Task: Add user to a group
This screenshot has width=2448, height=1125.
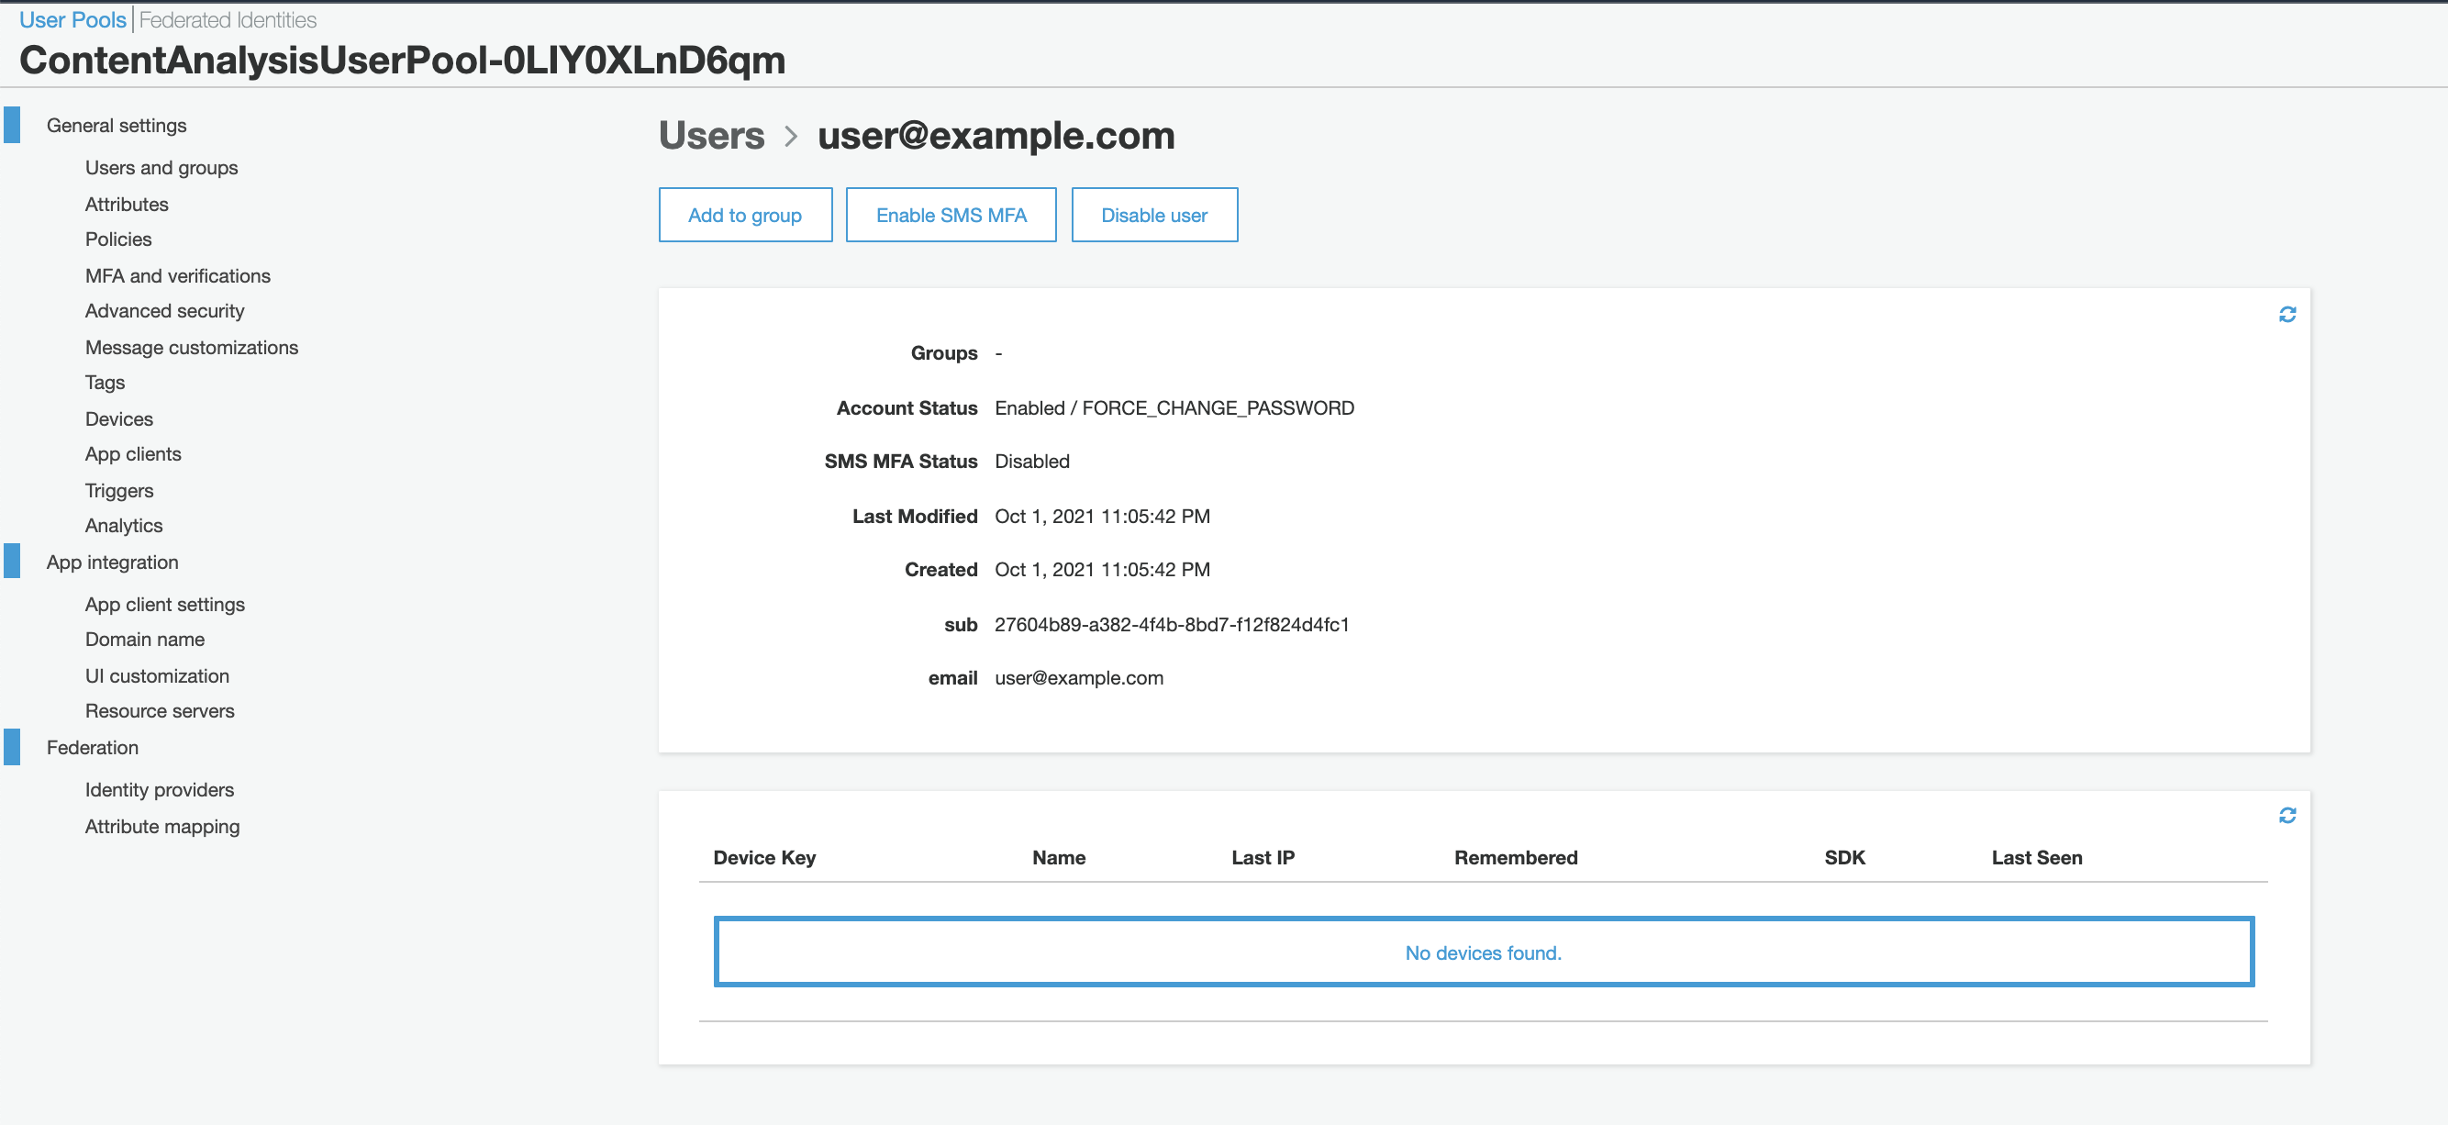Action: [745, 215]
